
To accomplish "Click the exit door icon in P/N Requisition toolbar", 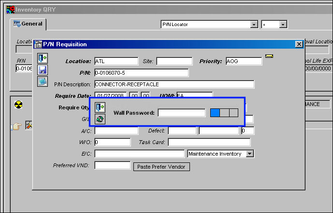I will tap(43, 58).
